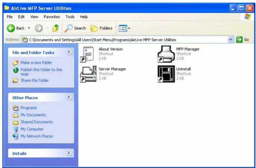Click the address bar folder icon
This screenshot has height=168, width=256.
point(25,40)
